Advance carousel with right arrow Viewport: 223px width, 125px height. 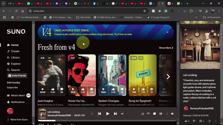(168, 77)
